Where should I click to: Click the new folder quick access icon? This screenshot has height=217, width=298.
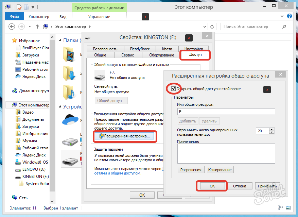[x=27, y=7]
